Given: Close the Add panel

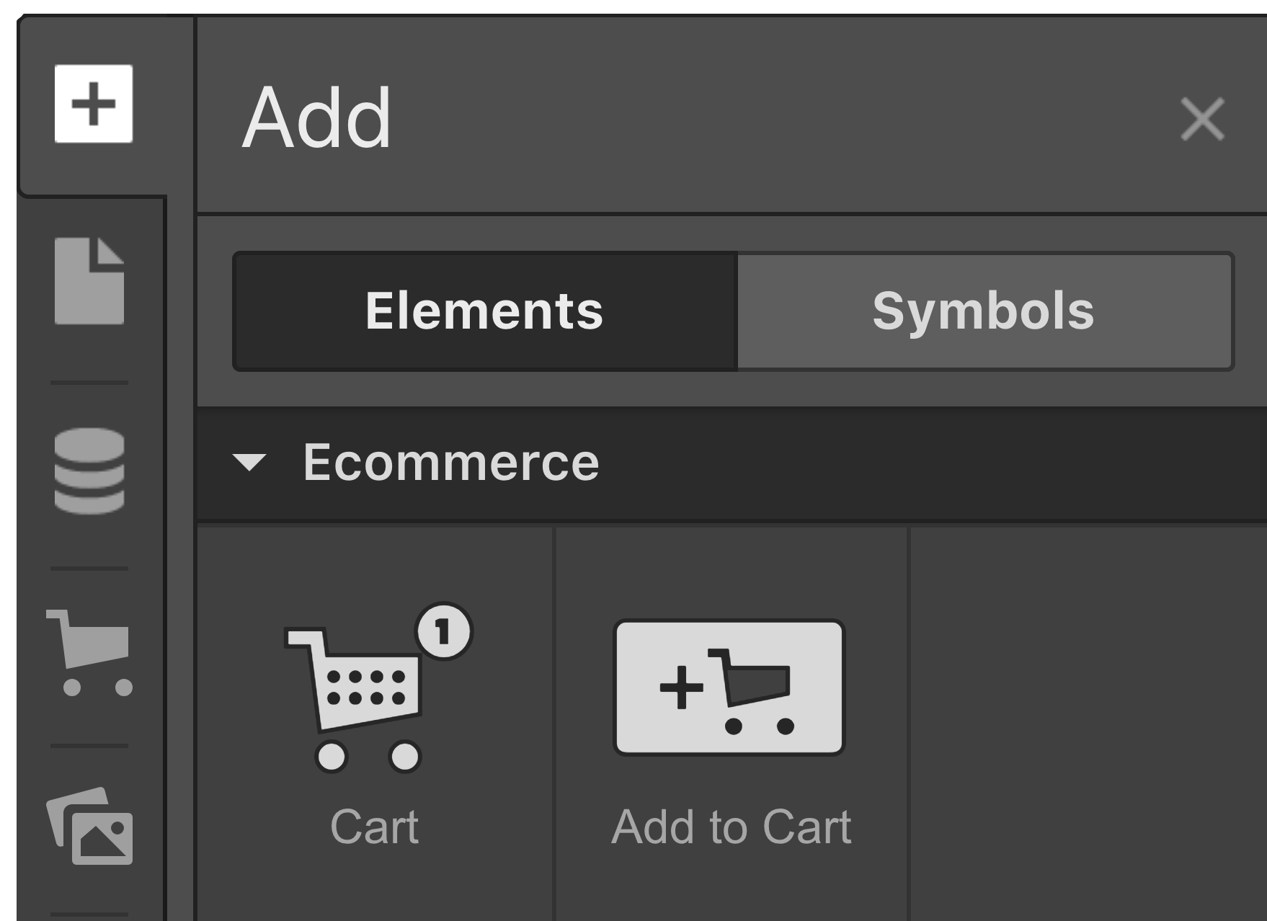Looking at the screenshot, I should point(1202,120).
